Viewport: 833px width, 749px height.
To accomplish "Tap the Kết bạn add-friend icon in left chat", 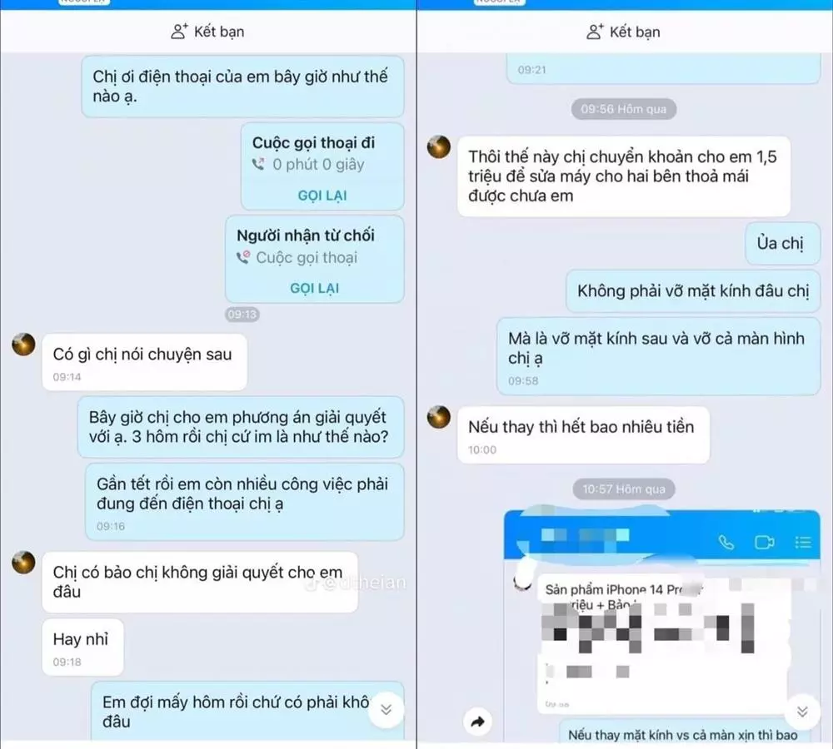I will click(179, 32).
